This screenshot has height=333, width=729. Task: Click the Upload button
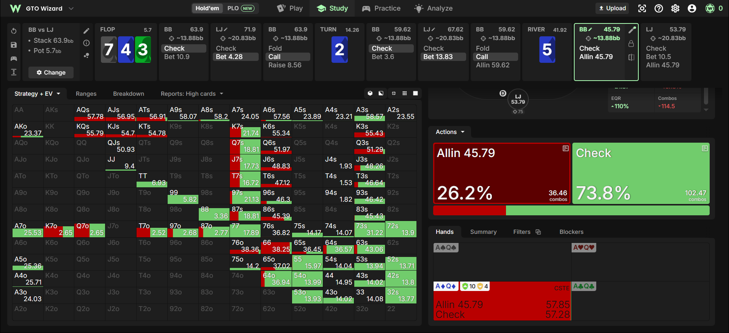click(612, 8)
